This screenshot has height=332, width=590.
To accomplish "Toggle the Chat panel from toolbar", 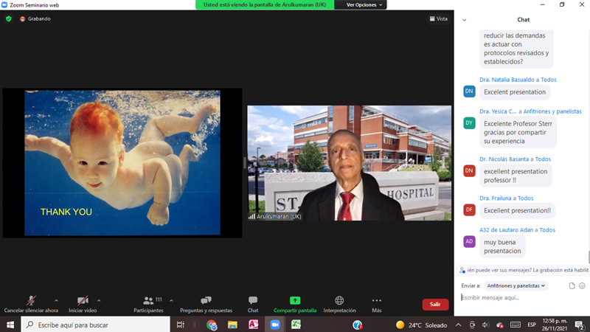I will coord(253,304).
